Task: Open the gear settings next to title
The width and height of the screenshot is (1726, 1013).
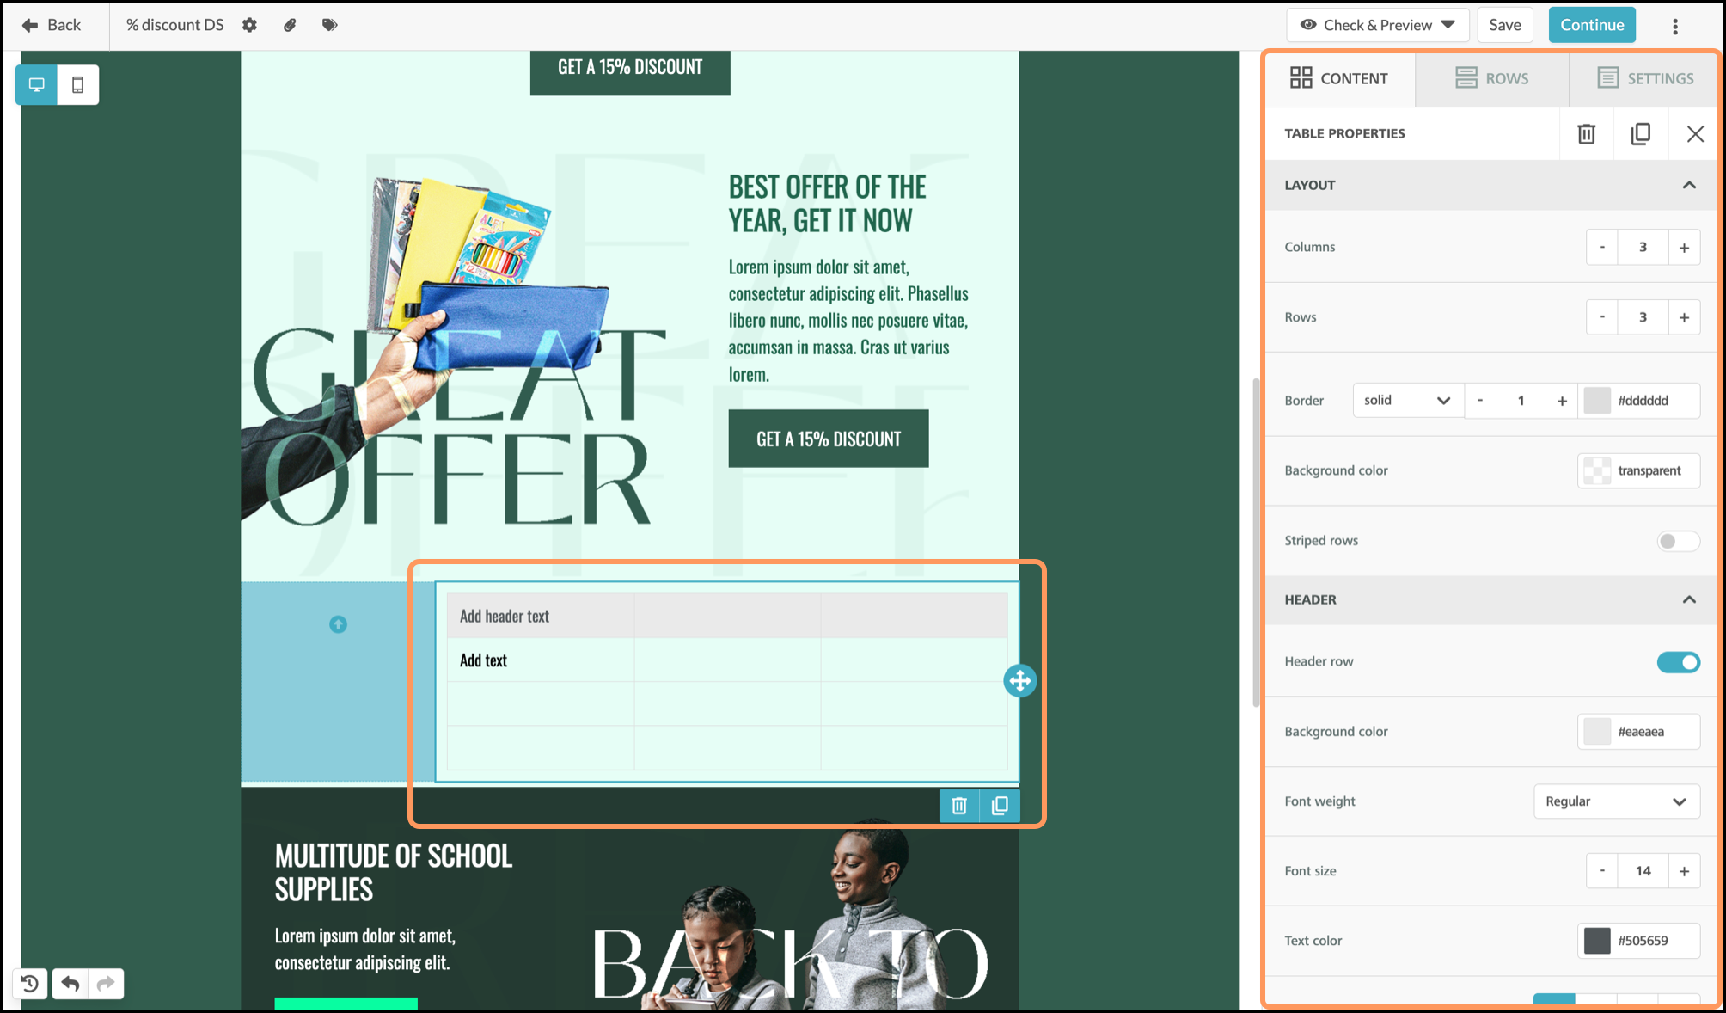Action: [249, 25]
